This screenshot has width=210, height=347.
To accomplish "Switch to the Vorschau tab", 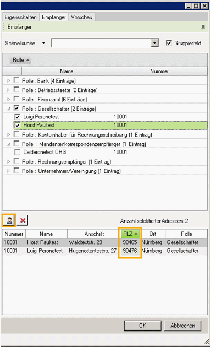I will point(82,17).
